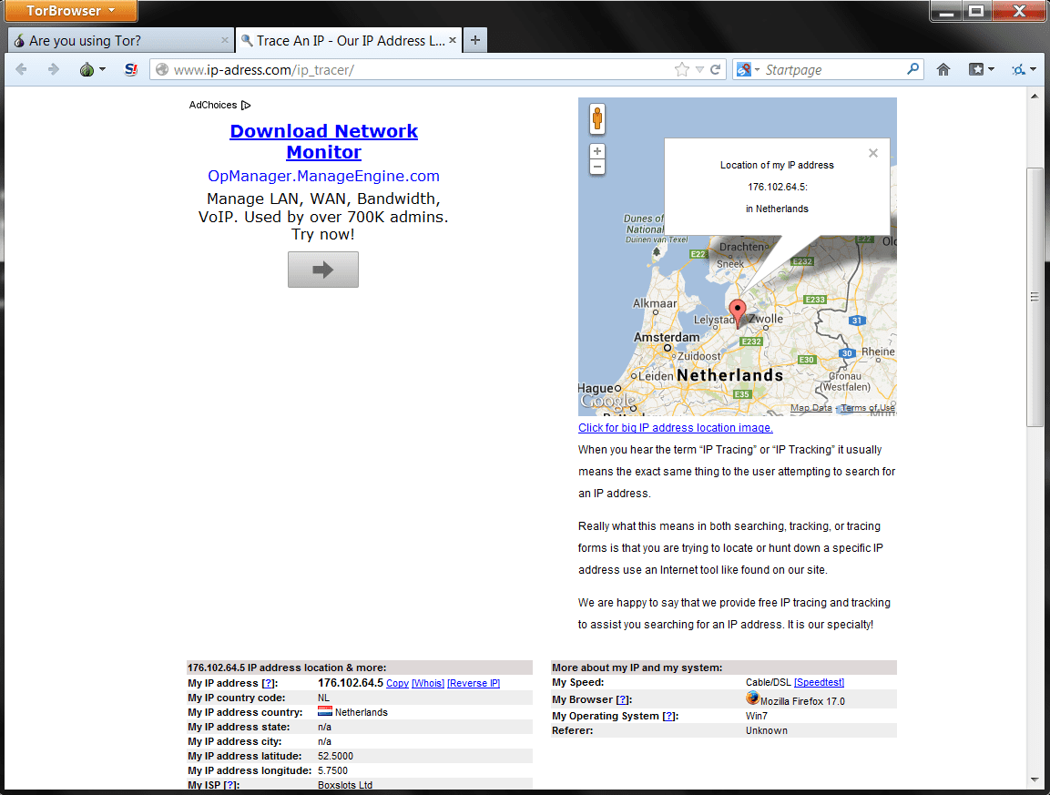
Task: Open the 'Download Network Monitor' ad link
Action: 324,141
